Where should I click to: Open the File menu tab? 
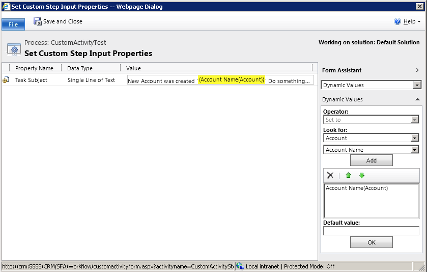click(x=13, y=24)
